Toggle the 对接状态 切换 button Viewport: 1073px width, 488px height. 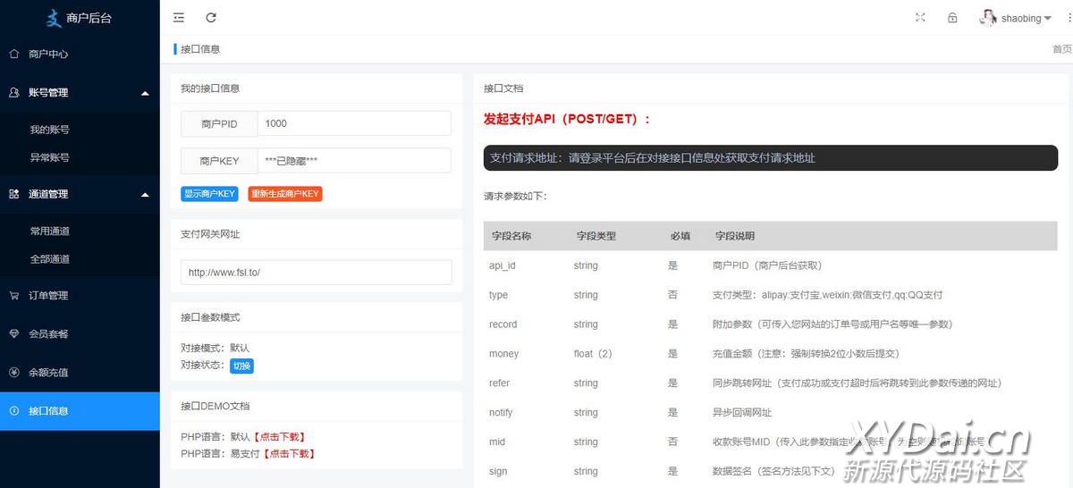(x=242, y=366)
